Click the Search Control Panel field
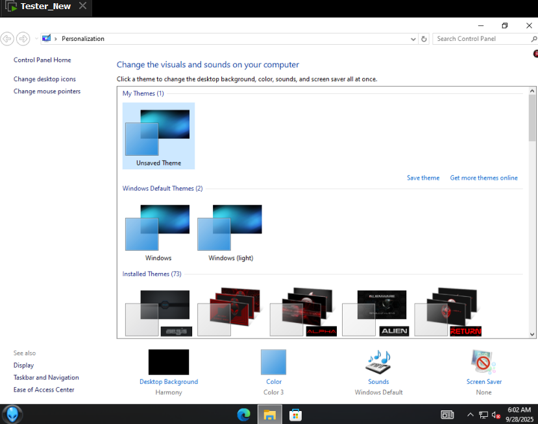 [x=480, y=39]
